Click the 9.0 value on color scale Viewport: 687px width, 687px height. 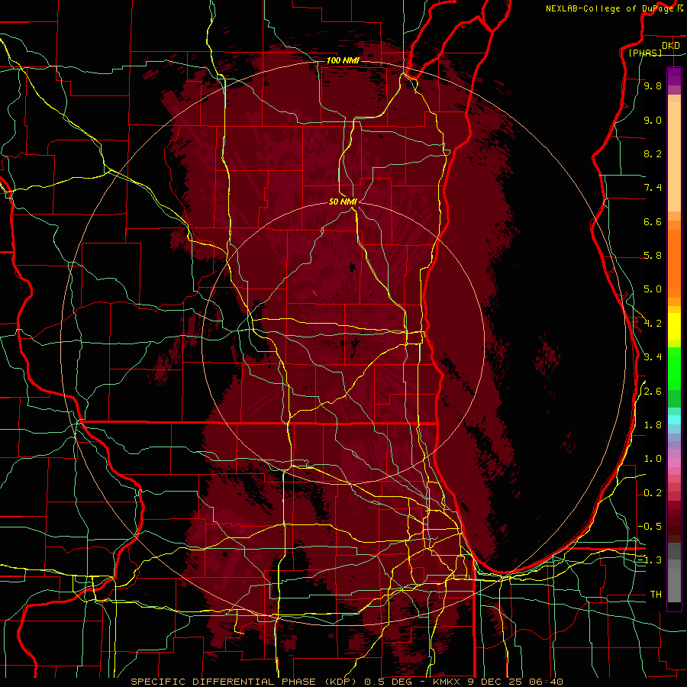[653, 120]
